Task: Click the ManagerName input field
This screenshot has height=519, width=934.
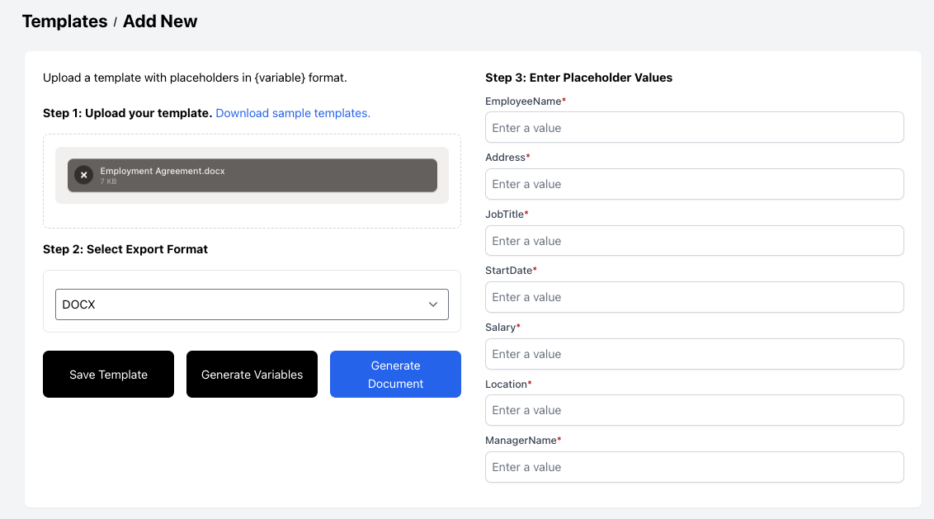Action: [694, 467]
